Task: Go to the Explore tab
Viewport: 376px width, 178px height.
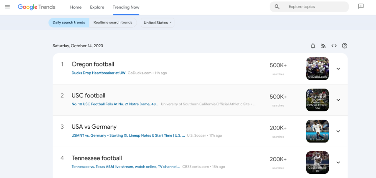Action: point(97,7)
